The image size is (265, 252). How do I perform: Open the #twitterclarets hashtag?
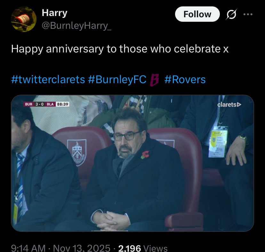click(48, 79)
